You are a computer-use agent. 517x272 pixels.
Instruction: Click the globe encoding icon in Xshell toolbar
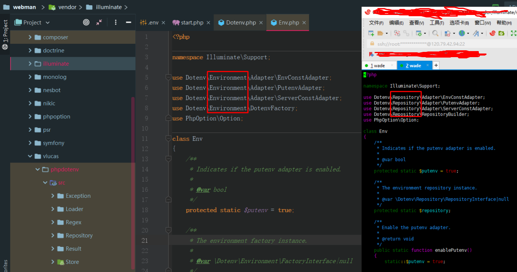462,33
